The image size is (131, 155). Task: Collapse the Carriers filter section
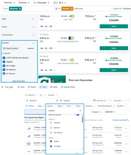click(33, 43)
